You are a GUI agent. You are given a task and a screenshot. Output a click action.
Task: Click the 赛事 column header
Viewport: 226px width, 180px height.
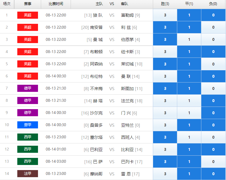point(28,4)
